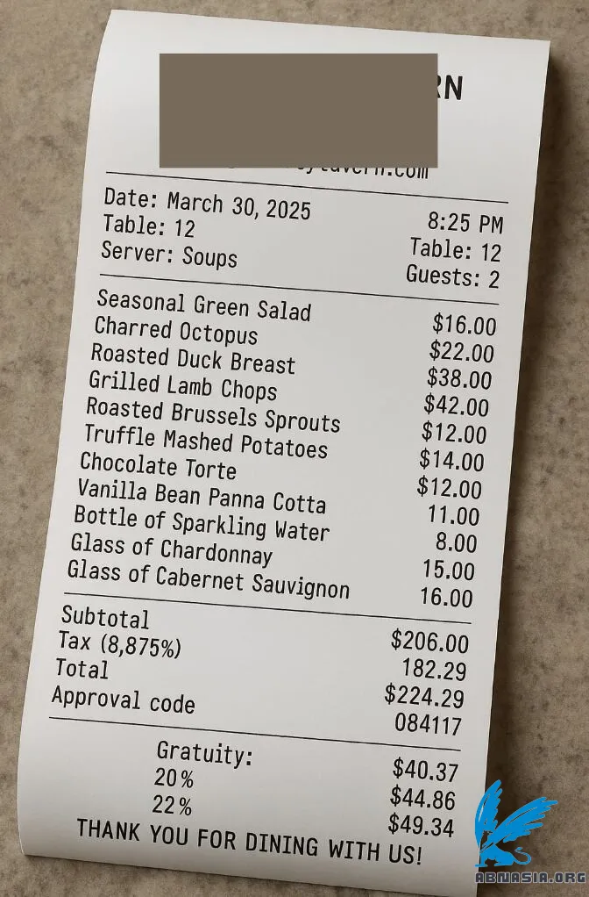
Task: Click the Truffle Mashed Potatoes item
Action: pyautogui.click(x=206, y=441)
